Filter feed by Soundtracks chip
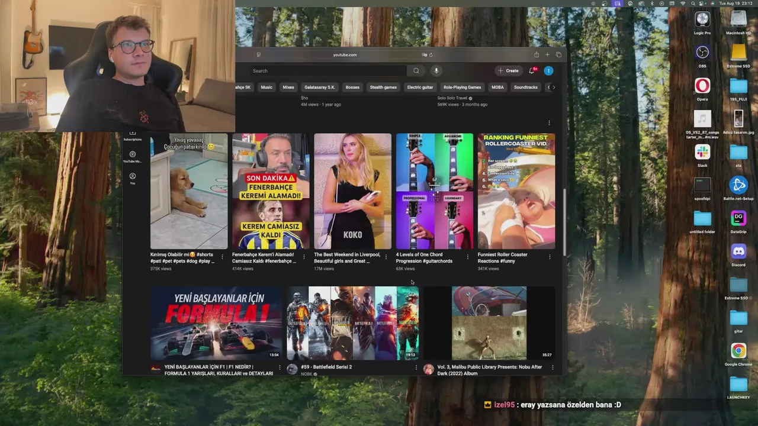The width and height of the screenshot is (758, 426). (526, 87)
